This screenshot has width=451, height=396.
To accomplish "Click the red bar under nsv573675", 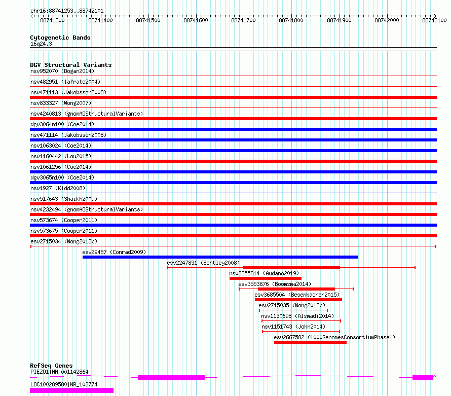I will 233,236.
